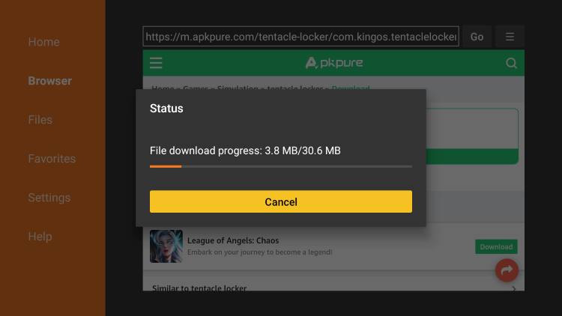
Task: Click the APKPure search magnifier icon
Action: 512,63
